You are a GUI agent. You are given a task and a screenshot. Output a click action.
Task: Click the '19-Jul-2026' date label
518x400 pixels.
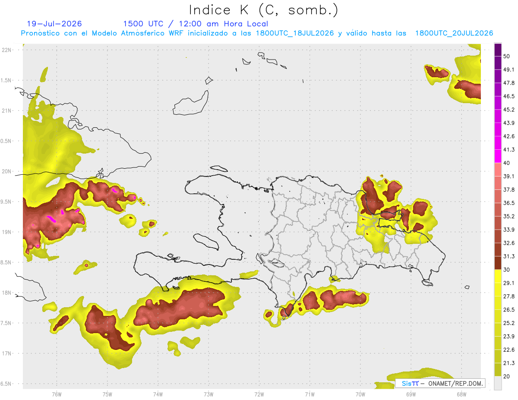point(54,24)
